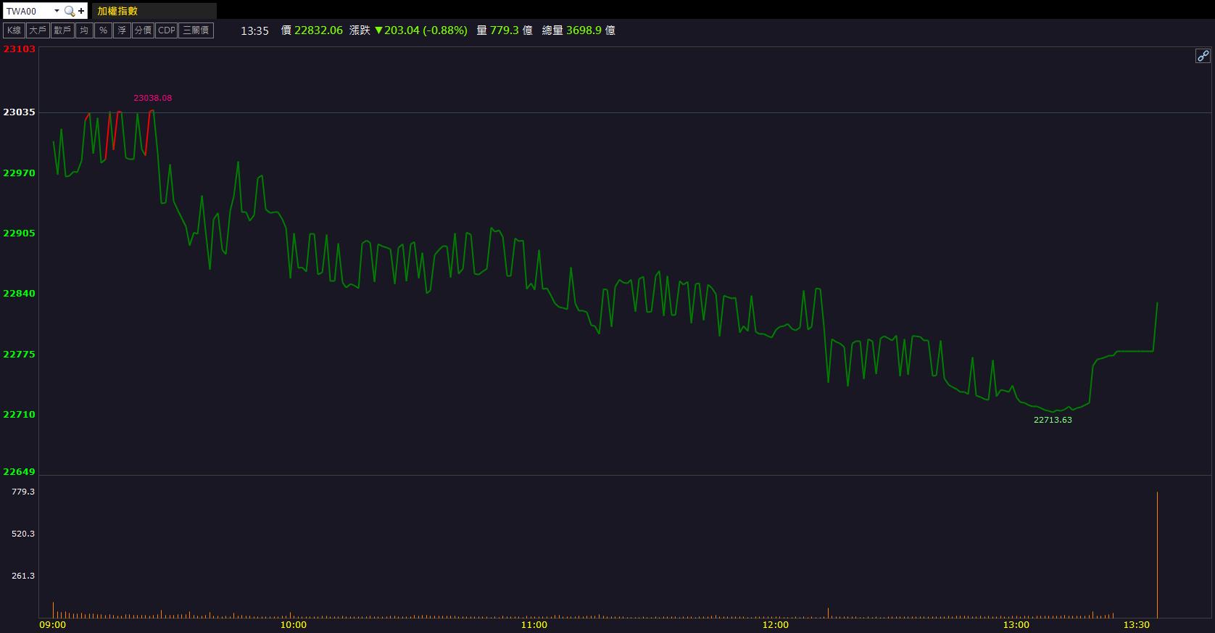1215x633 pixels.
Task: Click the 09:00 time axis marker
Action: pyautogui.click(x=53, y=625)
